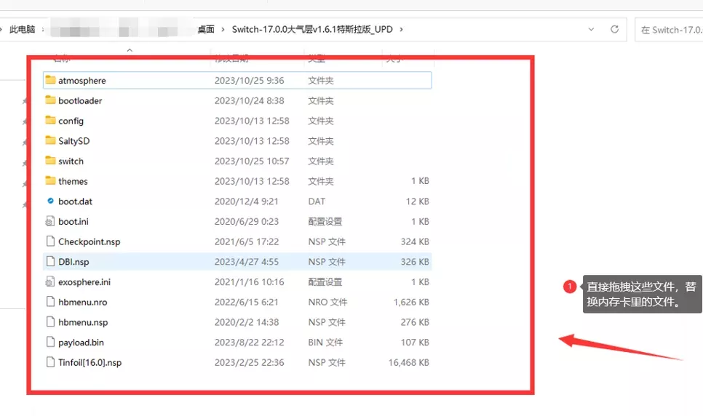Select the config folder icon
The width and height of the screenshot is (703, 416).
tap(51, 121)
